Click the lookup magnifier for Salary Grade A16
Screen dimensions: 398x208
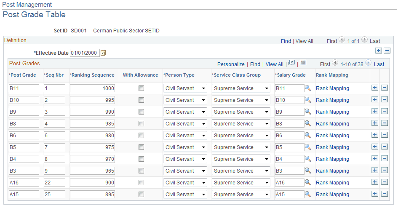(x=308, y=182)
